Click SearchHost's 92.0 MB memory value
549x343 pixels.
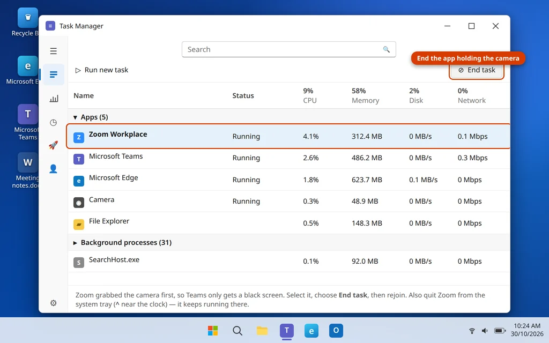point(365,262)
